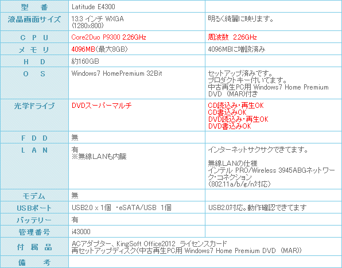Click the USB2.0対応 confirmation note

[x=258, y=208]
